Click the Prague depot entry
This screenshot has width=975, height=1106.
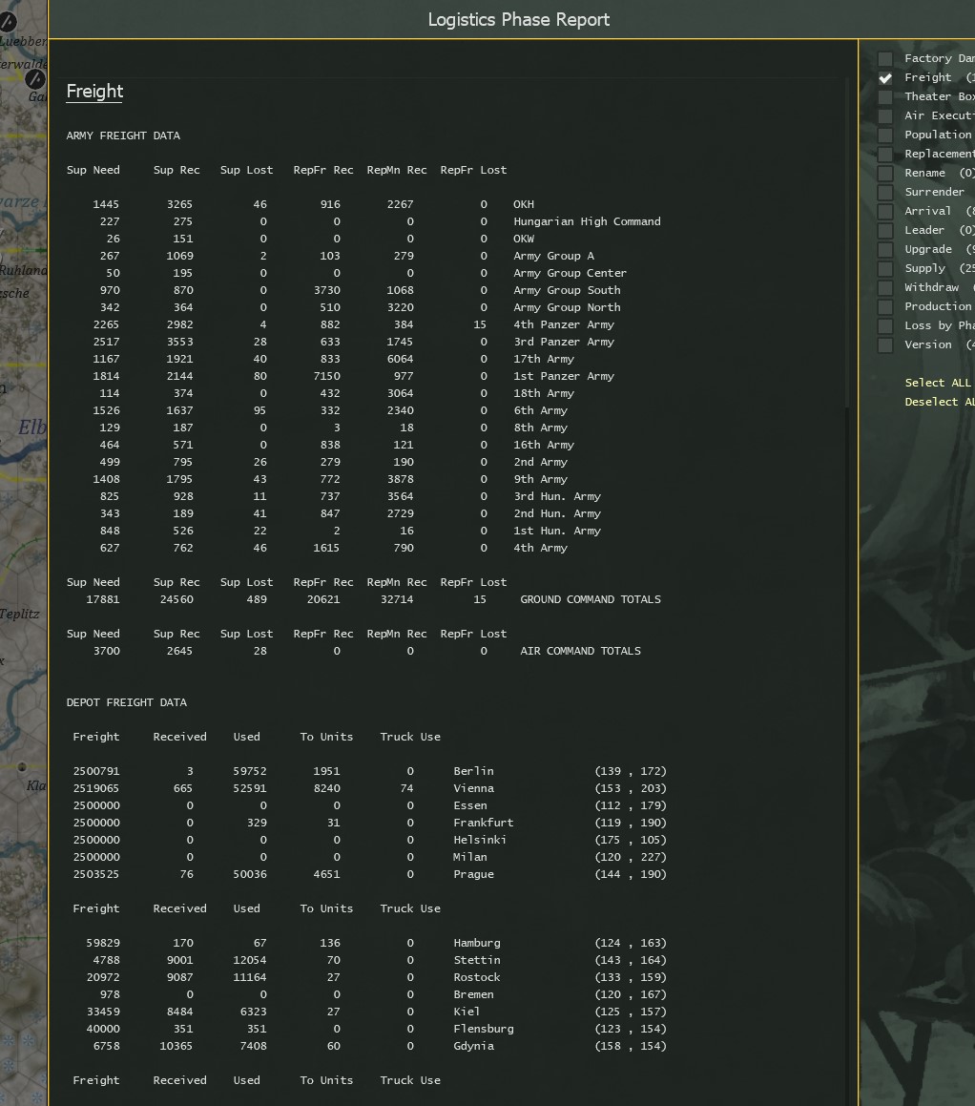tap(369, 874)
